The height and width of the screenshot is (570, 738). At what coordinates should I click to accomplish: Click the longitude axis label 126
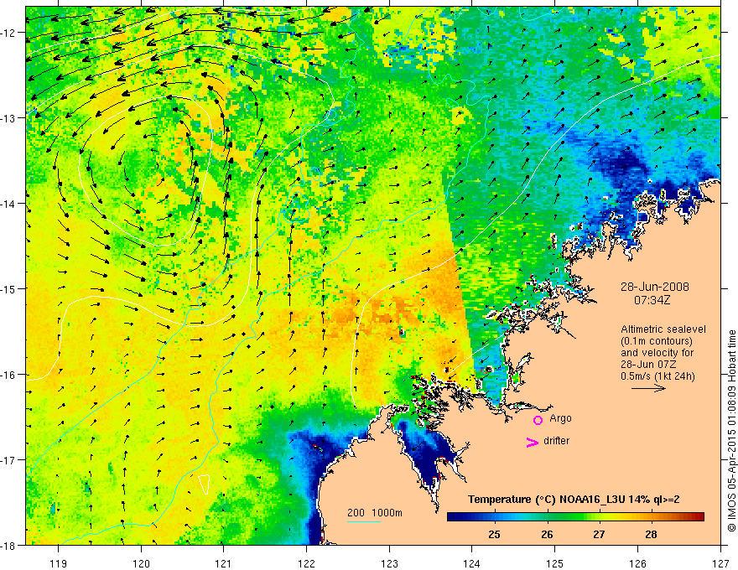(x=637, y=563)
